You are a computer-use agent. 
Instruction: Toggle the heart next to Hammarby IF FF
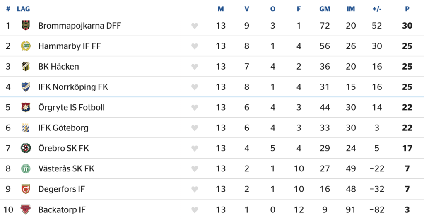[195, 46]
